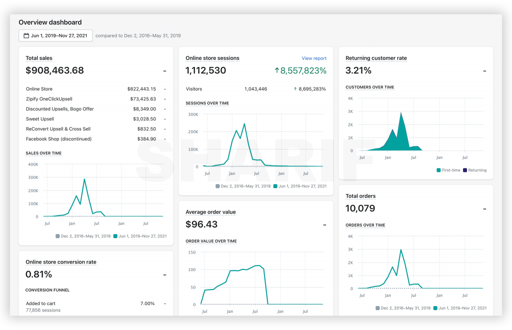The width and height of the screenshot is (512, 330).
Task: Click the Returning dark blue legend swatch
Action: point(464,170)
